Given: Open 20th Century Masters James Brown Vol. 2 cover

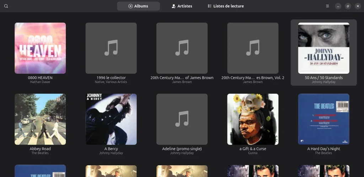Looking at the screenshot, I should point(253,48).
